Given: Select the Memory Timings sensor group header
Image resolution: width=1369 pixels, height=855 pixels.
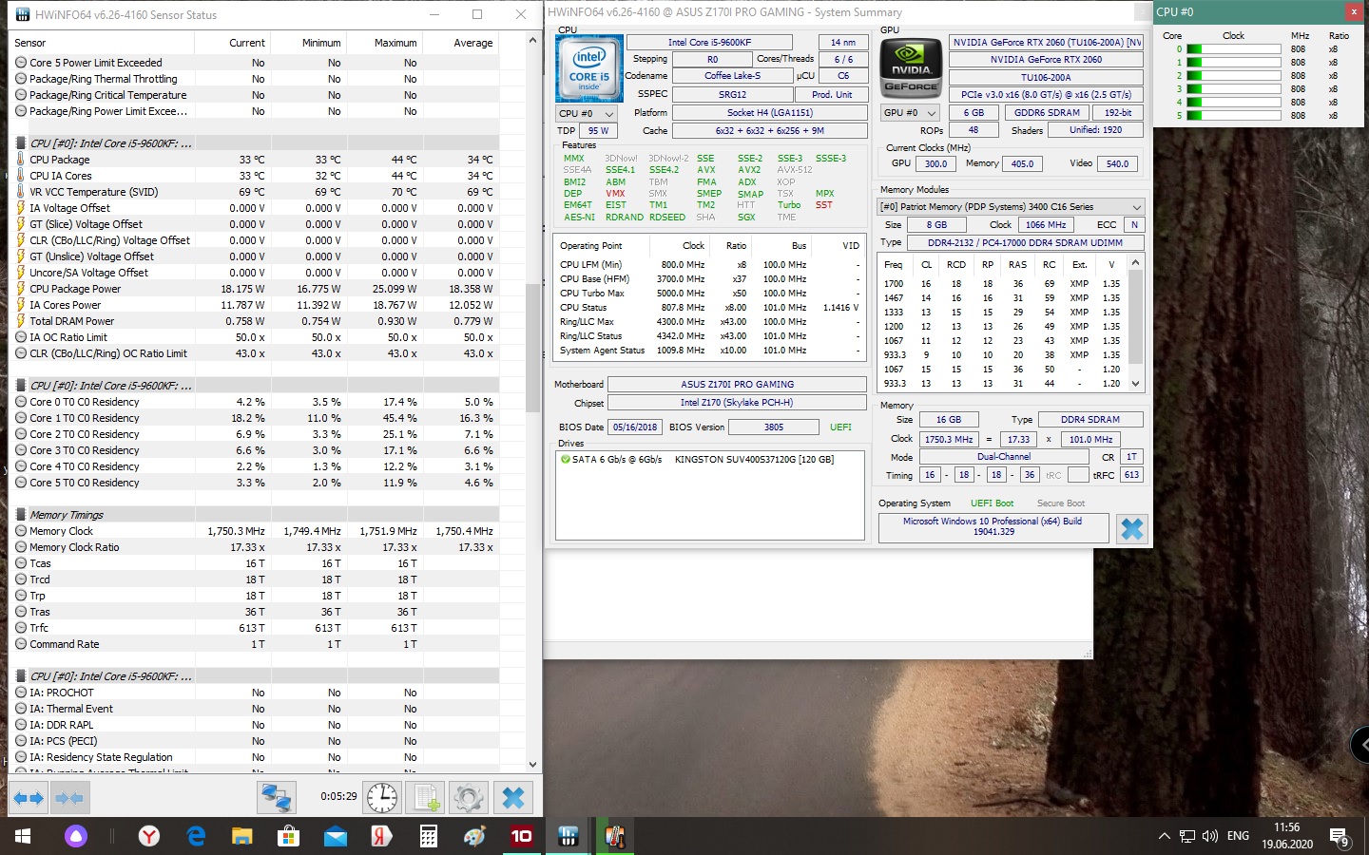Looking at the screenshot, I should tap(254, 515).
